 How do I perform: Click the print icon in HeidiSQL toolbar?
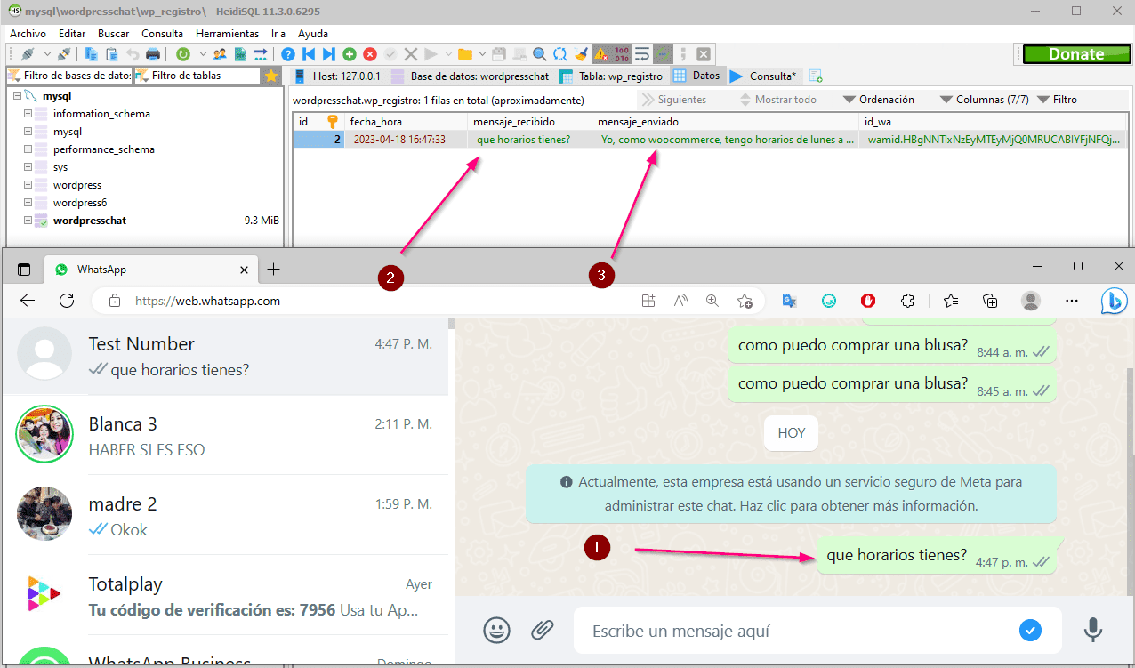pyautogui.click(x=153, y=54)
